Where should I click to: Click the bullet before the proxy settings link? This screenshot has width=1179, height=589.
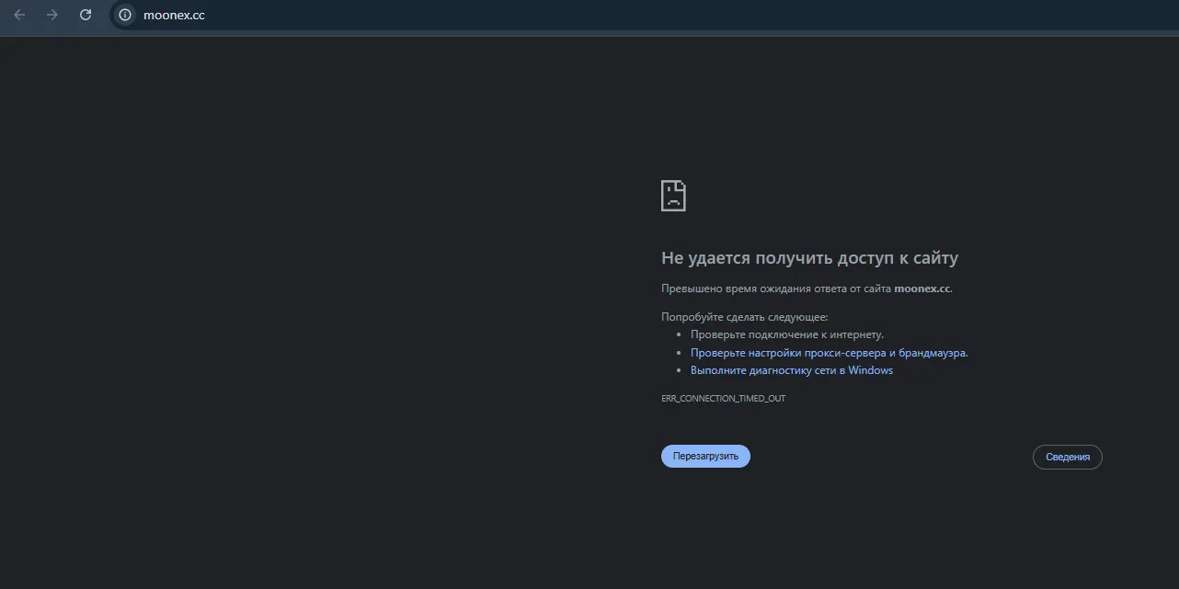pos(679,353)
